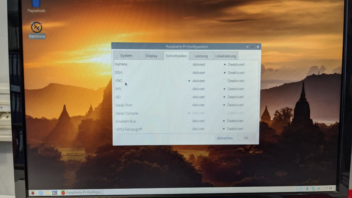Enable Kamera with the Aktiviert option
This screenshot has width=352, height=198.
pyautogui.click(x=189, y=64)
